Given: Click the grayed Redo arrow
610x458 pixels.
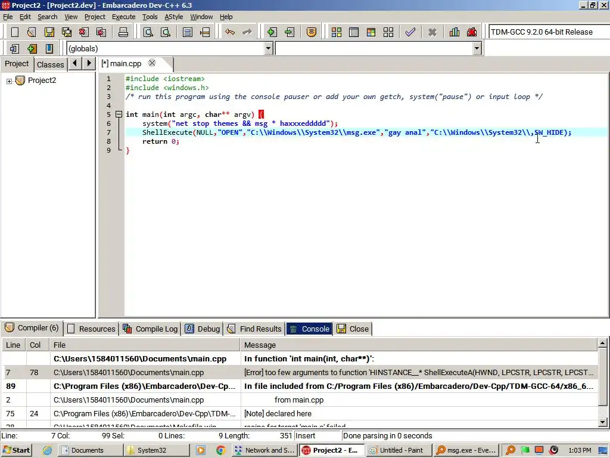Looking at the screenshot, I should pyautogui.click(x=247, y=32).
